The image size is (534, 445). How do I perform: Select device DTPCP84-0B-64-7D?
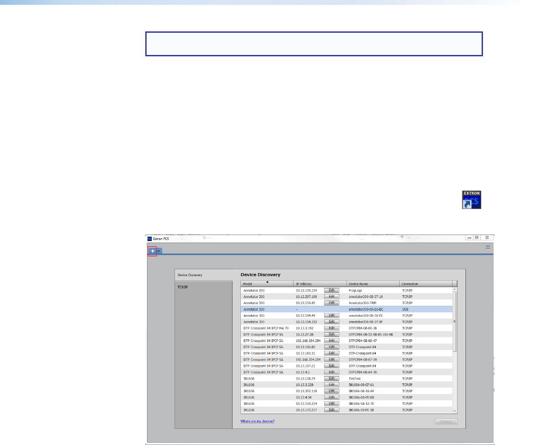[363, 372]
